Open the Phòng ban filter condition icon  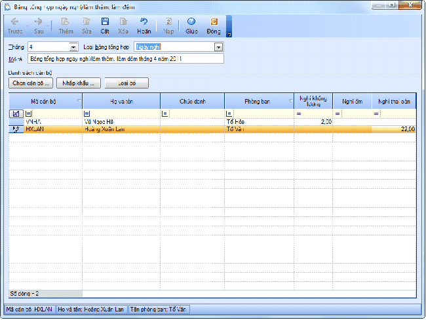click(x=229, y=113)
